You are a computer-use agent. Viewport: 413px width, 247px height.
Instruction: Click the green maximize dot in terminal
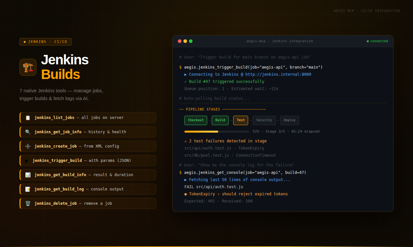191,41
